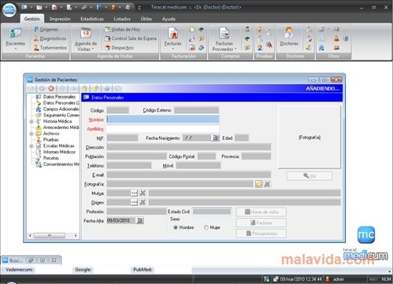
Task: Open Despachos in the Agenda group
Action: tap(119, 48)
